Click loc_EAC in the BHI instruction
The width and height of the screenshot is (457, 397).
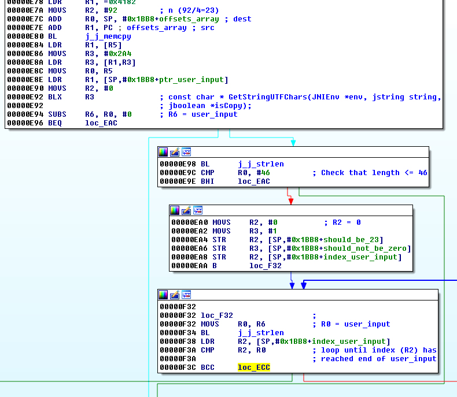click(254, 181)
